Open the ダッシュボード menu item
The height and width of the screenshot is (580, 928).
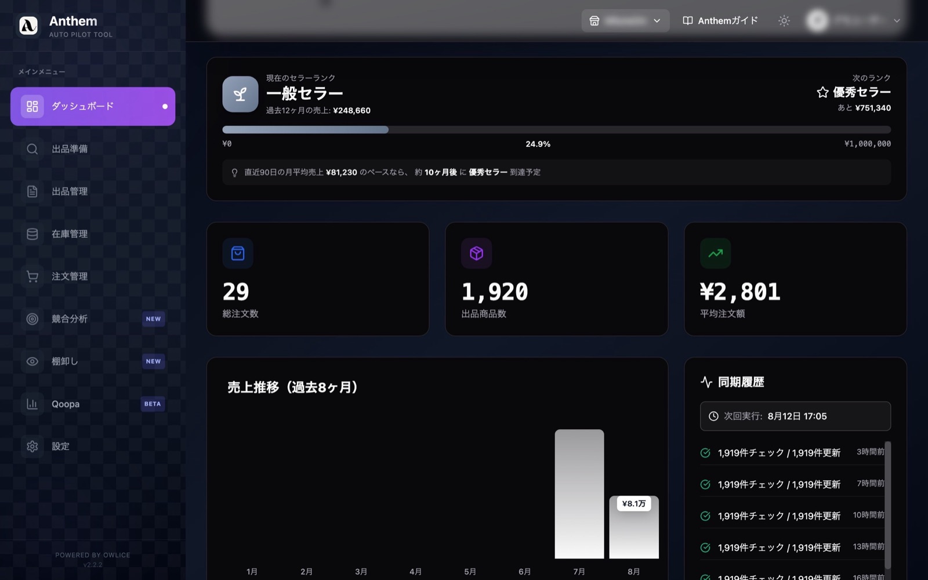pos(93,106)
